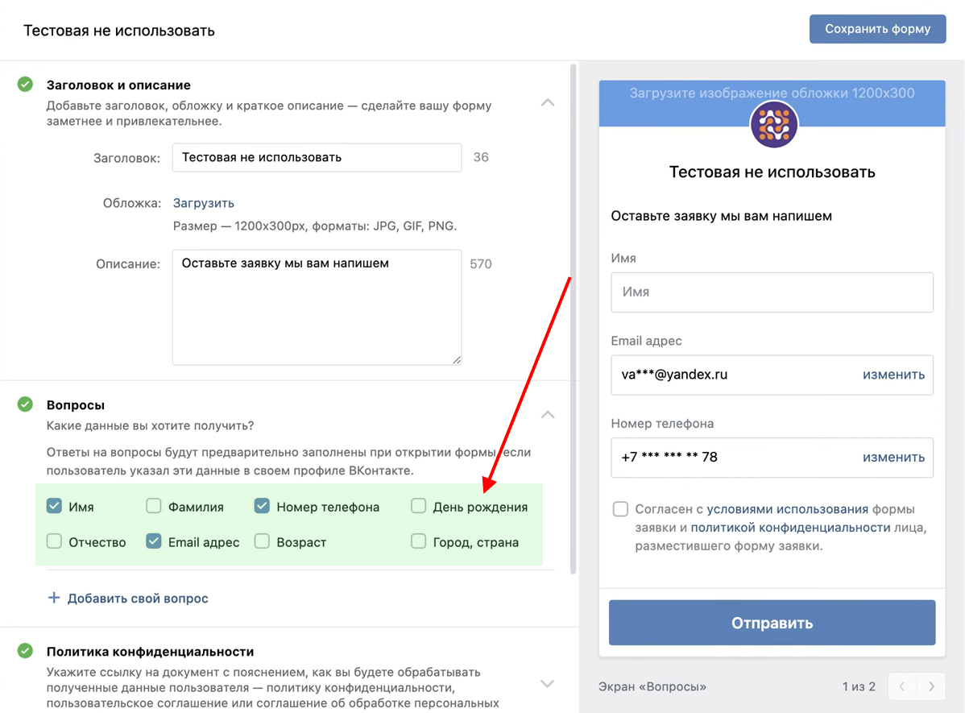Go to next preview screen arrow

pyautogui.click(x=931, y=686)
